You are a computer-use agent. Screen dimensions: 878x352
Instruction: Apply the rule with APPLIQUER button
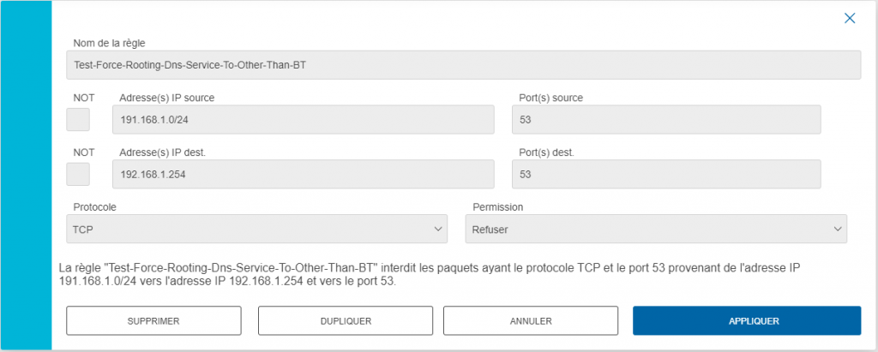pyautogui.click(x=747, y=320)
